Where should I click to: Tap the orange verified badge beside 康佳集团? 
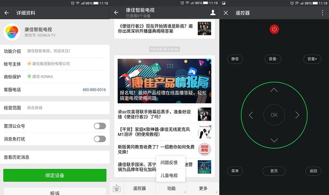29,63
